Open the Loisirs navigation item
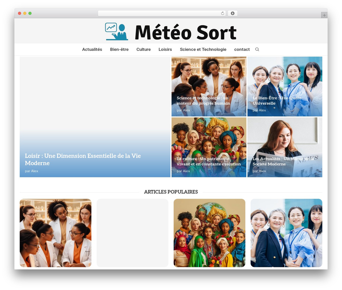Image resolution: width=342 pixels, height=290 pixels. tap(165, 49)
